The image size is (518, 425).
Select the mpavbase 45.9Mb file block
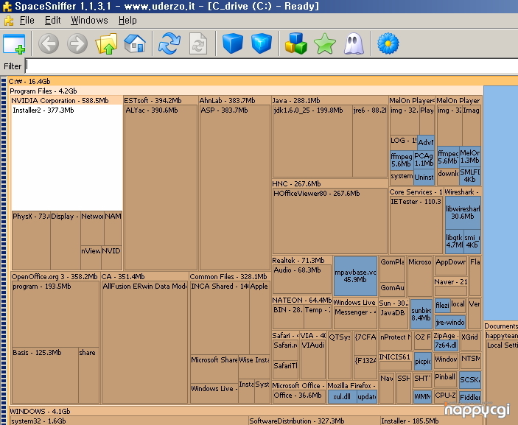355,276
